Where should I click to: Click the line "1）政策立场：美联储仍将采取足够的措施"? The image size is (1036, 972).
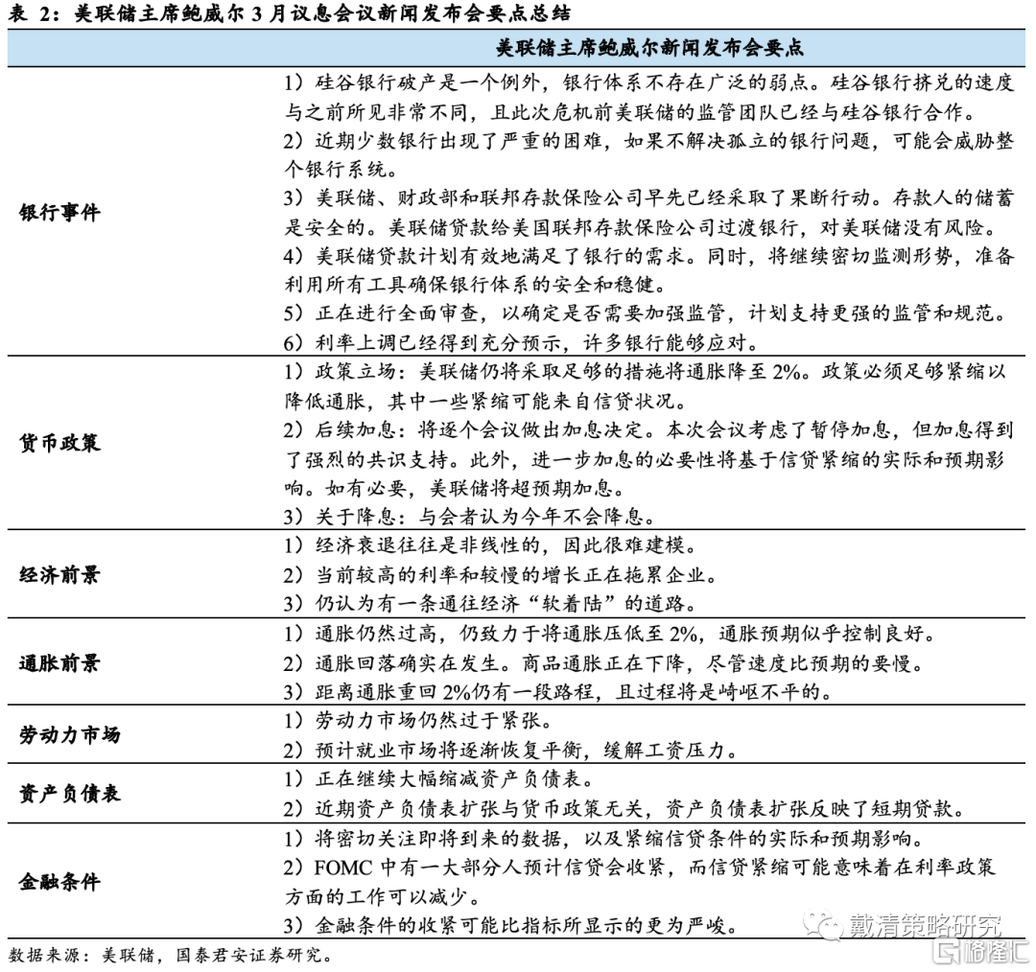tap(645, 372)
